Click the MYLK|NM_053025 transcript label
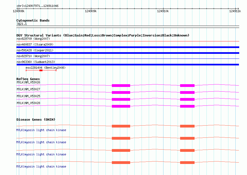This screenshot has height=175, width=247. (28, 96)
